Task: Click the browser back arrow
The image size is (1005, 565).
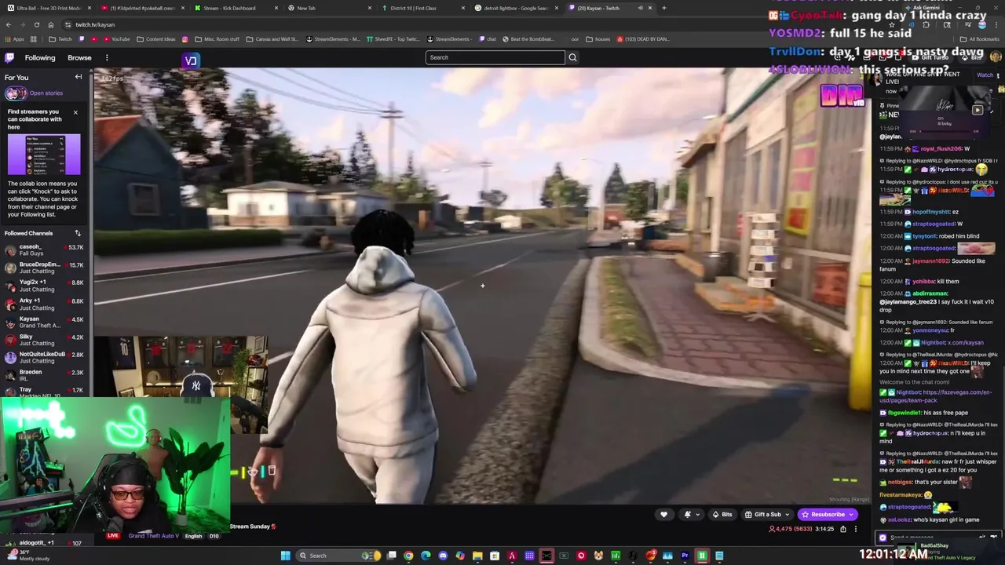Action: point(8,24)
